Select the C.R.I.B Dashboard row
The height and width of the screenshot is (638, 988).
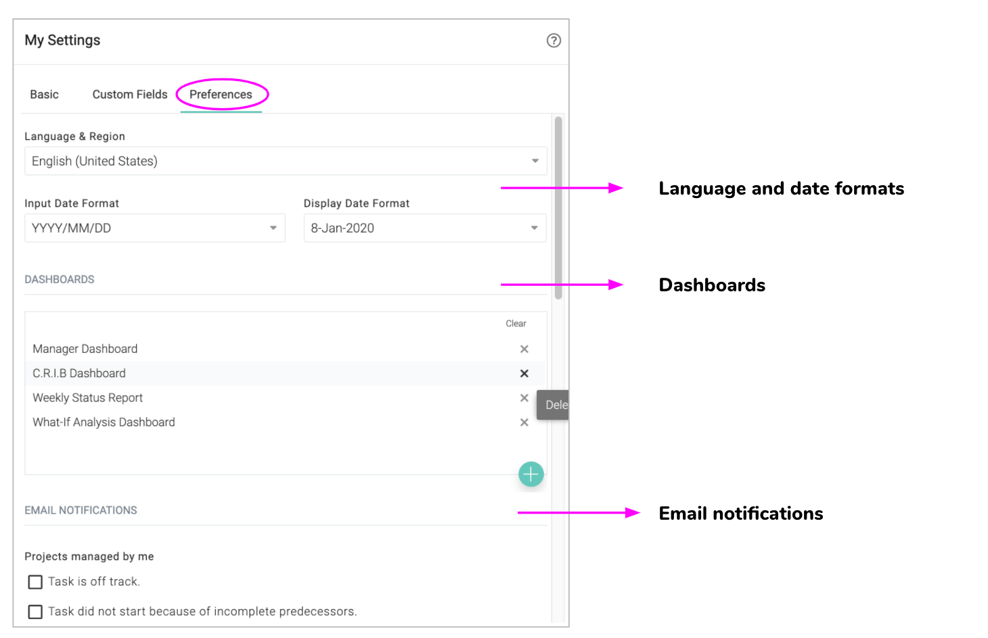(x=79, y=373)
